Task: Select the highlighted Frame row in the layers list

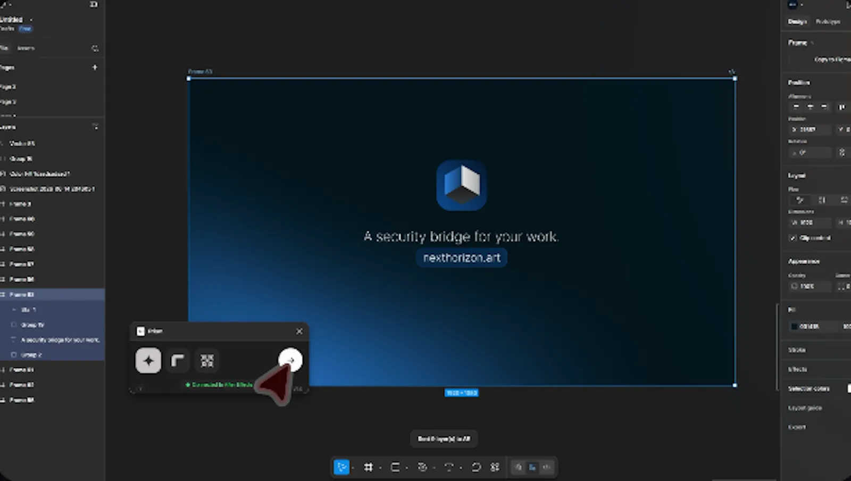Action: tap(52, 294)
